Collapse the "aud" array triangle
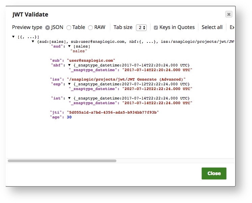This screenshot has height=203, width=252. (x=69, y=46)
